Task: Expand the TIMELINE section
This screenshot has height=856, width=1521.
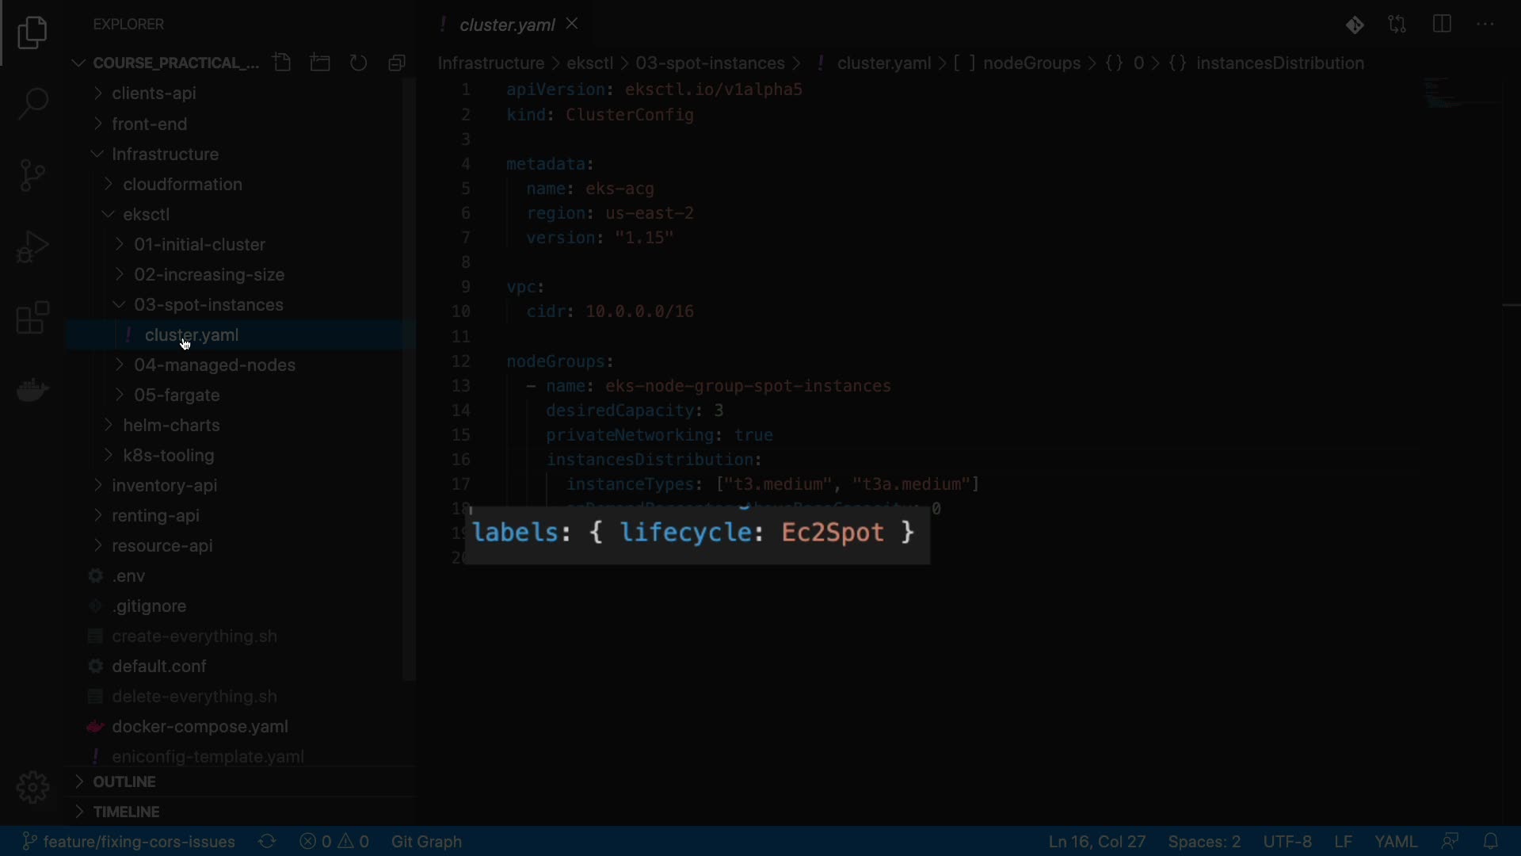Action: [125, 812]
